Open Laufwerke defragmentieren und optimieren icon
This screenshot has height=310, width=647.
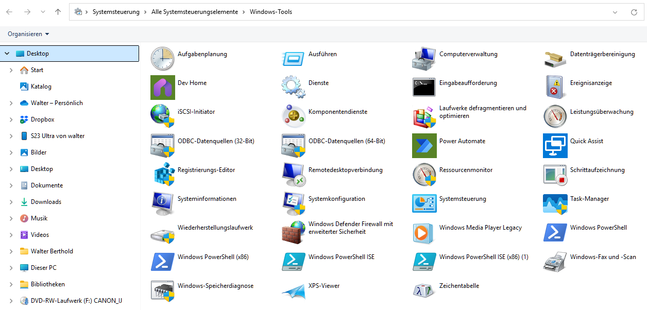424,116
